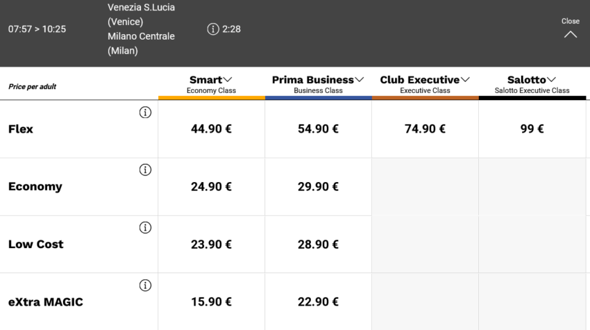The height and width of the screenshot is (330, 590).
Task: Expand the Smart class dropdown
Action: click(211, 81)
